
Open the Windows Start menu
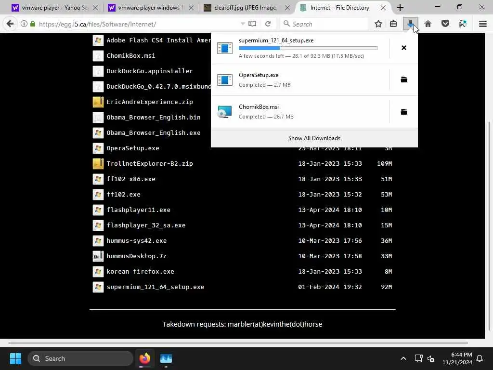pyautogui.click(x=15, y=358)
